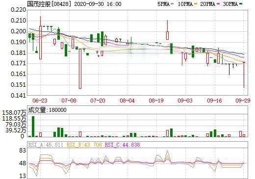Select the 08-04 date label

point(127,101)
